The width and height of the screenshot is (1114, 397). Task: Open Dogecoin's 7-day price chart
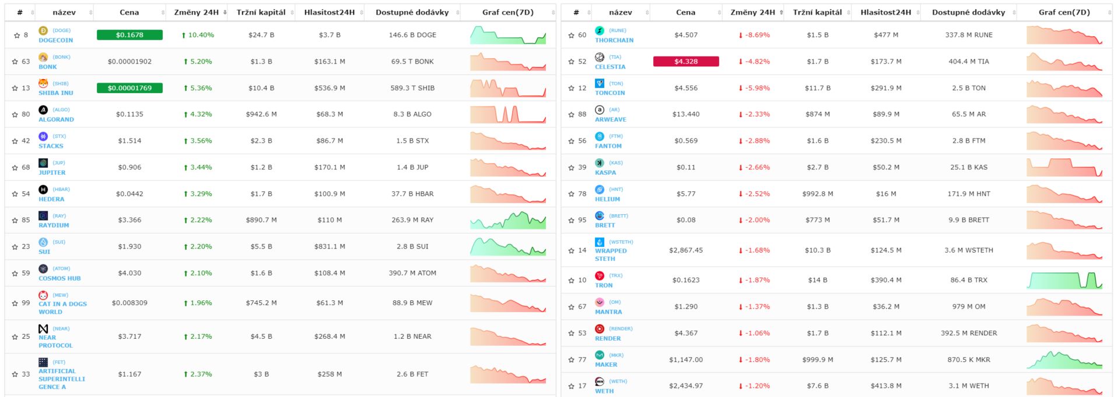[508, 35]
